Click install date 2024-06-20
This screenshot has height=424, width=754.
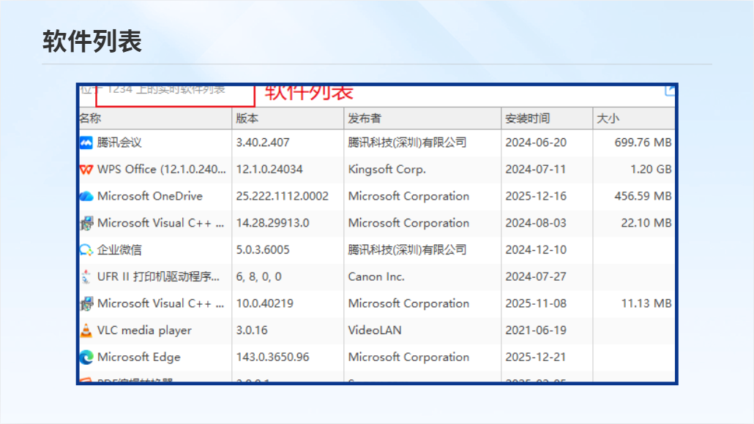point(536,143)
